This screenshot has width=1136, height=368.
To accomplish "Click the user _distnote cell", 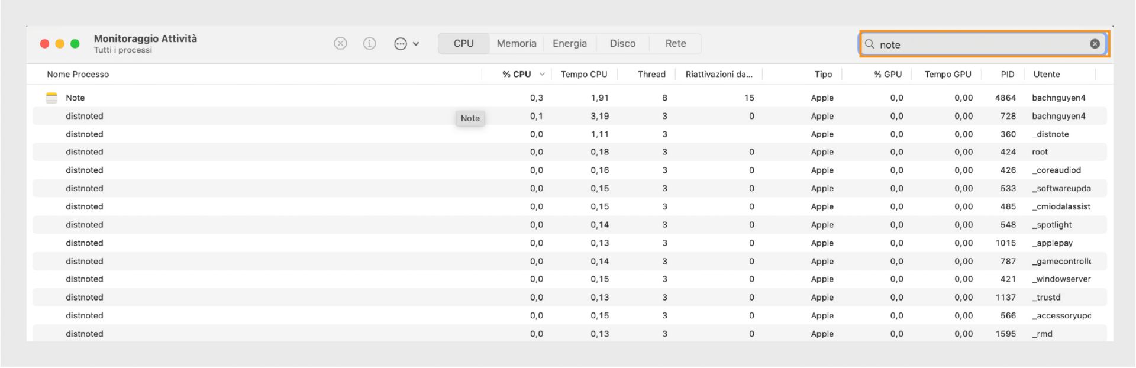I will pos(1050,134).
